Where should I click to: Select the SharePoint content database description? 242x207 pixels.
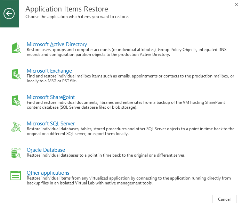click(126, 105)
